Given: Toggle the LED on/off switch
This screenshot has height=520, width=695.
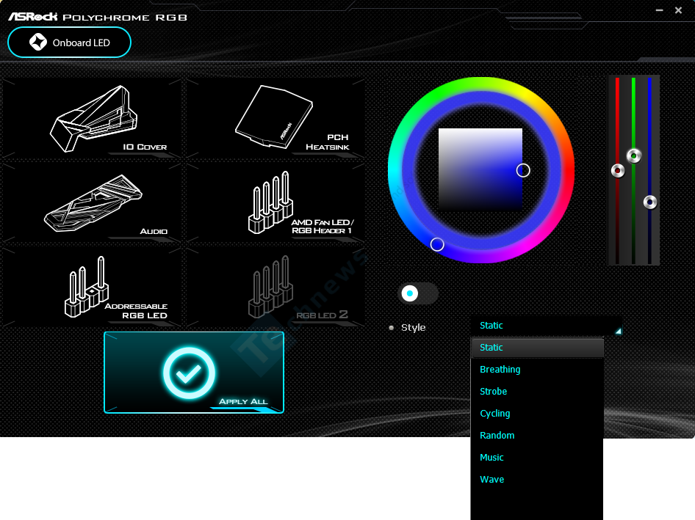Looking at the screenshot, I should click(x=418, y=293).
